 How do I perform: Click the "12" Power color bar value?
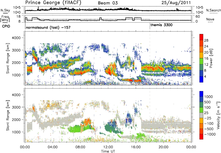pyautogui.click(x=206, y=65)
